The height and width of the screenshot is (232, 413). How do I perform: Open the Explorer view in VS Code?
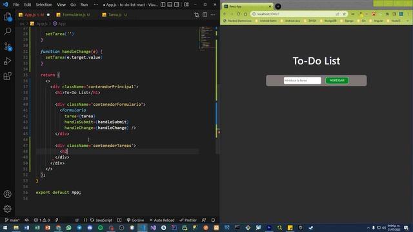(7, 17)
